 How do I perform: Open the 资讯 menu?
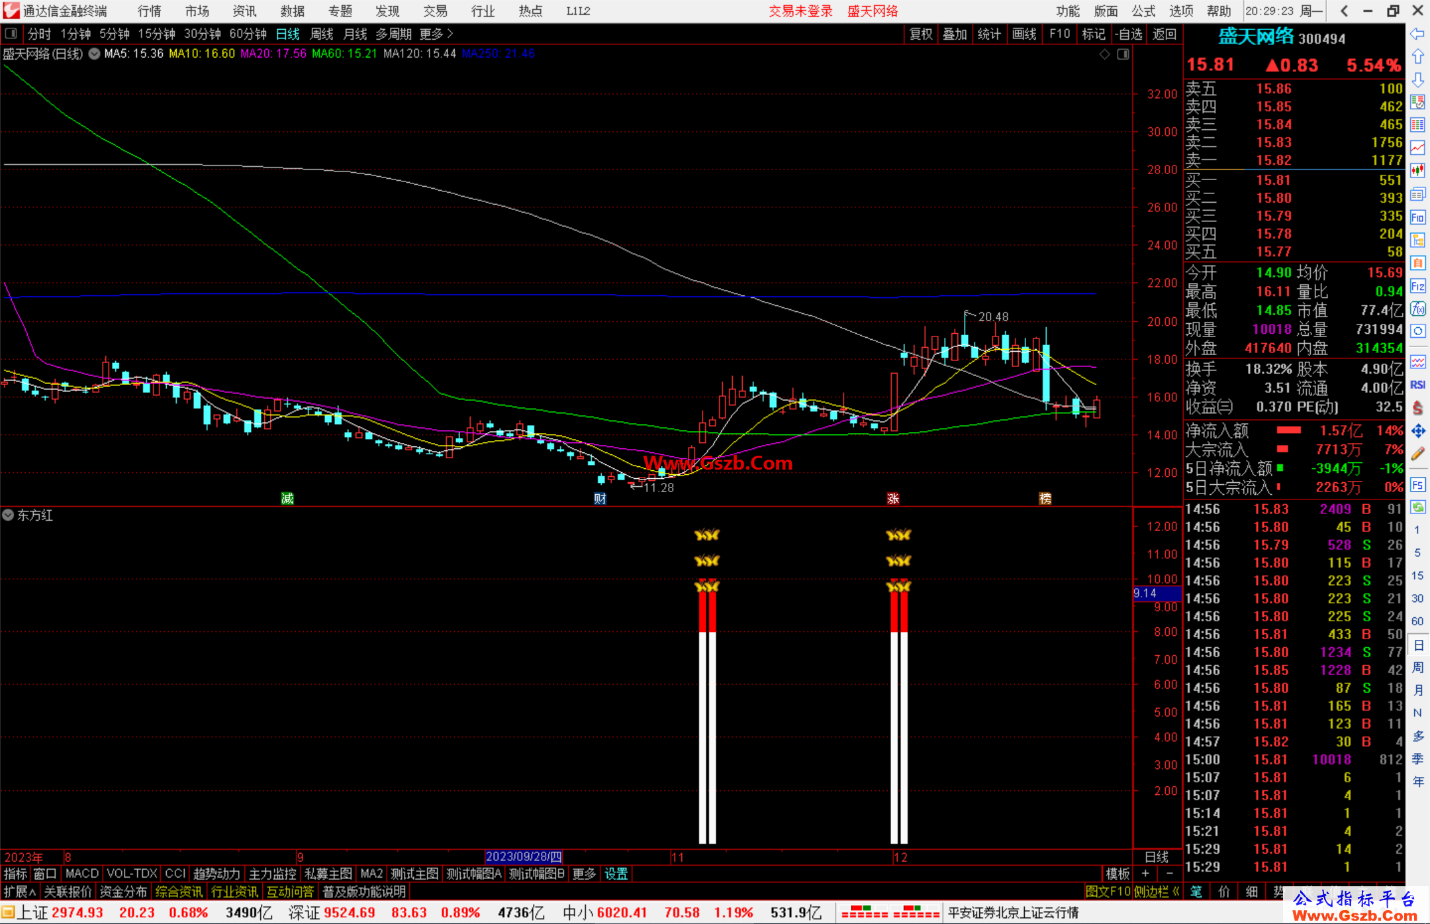[245, 11]
